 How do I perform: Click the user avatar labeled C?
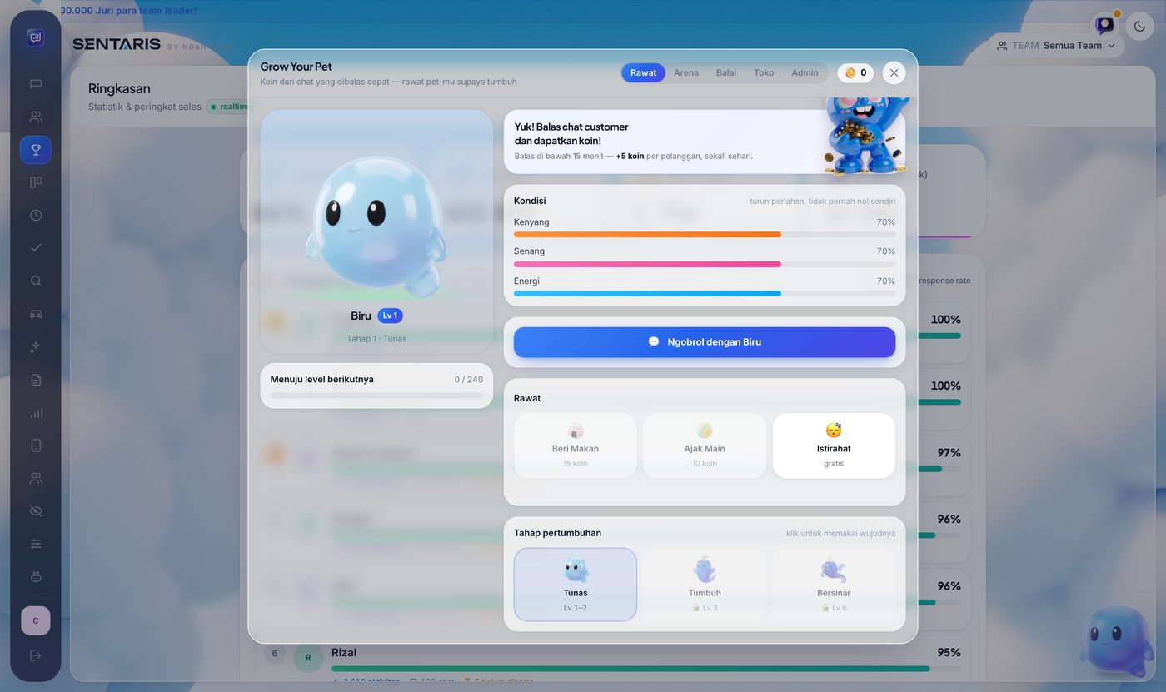(36, 620)
